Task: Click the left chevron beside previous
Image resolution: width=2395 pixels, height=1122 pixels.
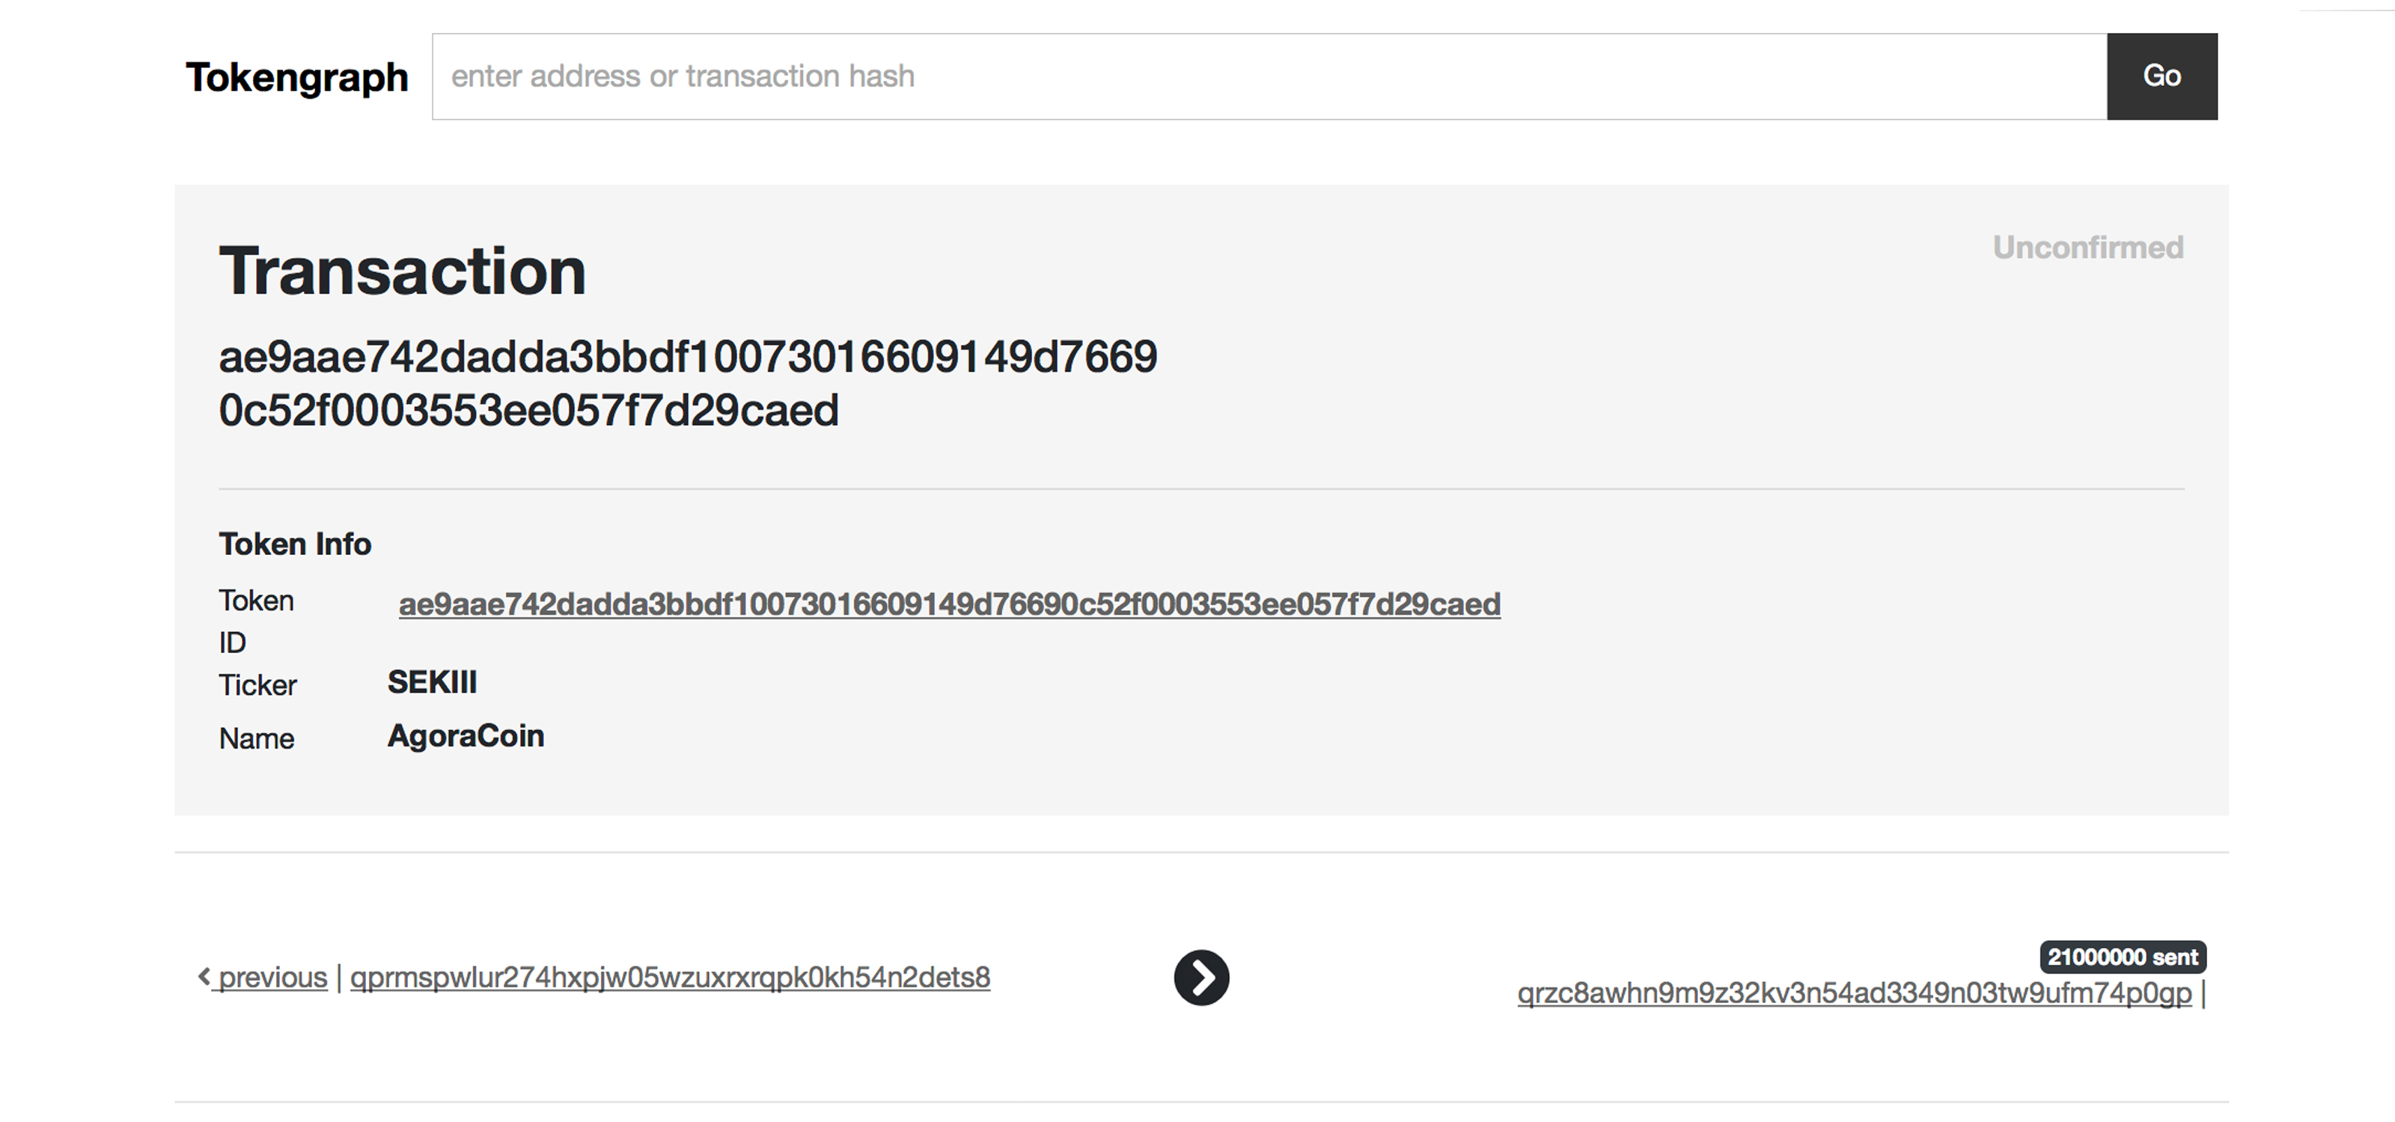Action: 204,976
